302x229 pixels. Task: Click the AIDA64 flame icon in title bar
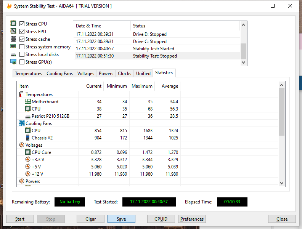pos(9,6)
